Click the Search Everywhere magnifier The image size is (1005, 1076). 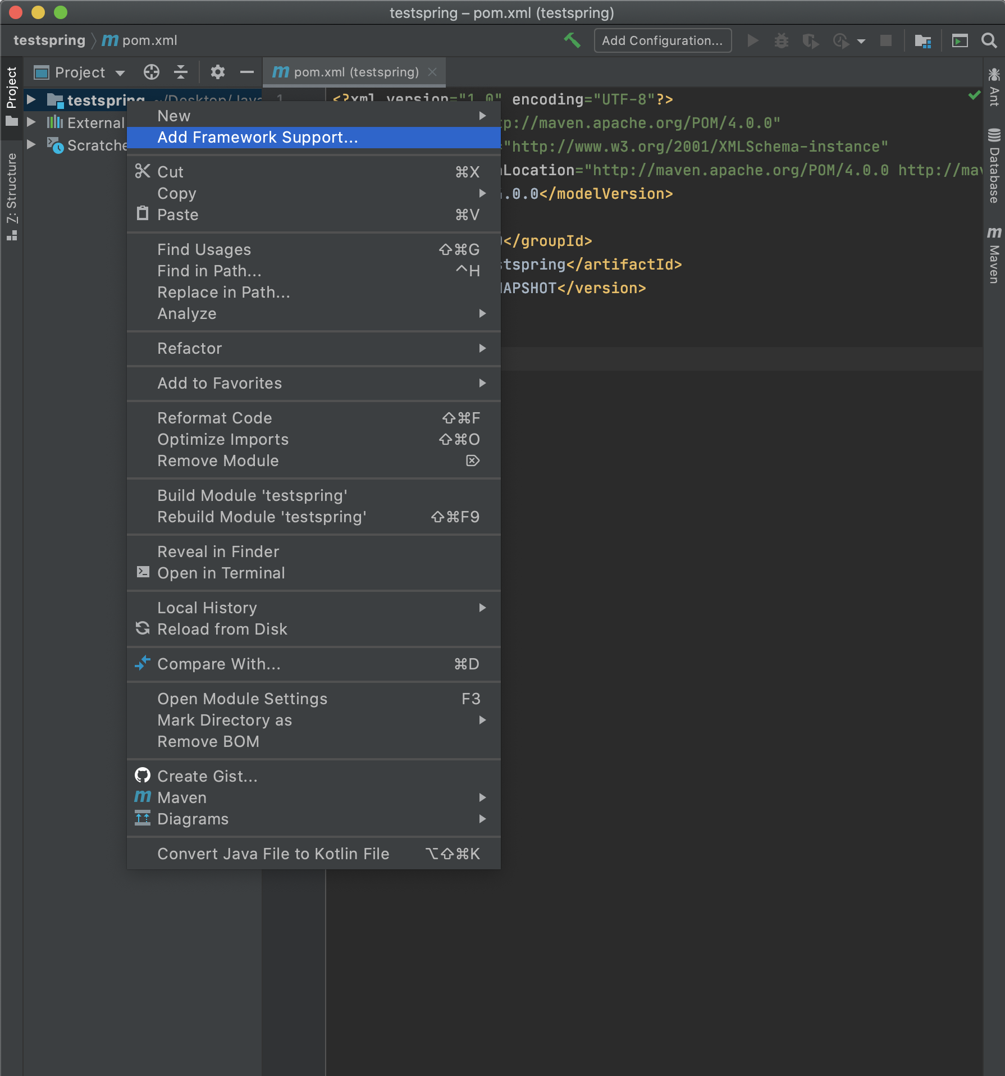click(989, 40)
